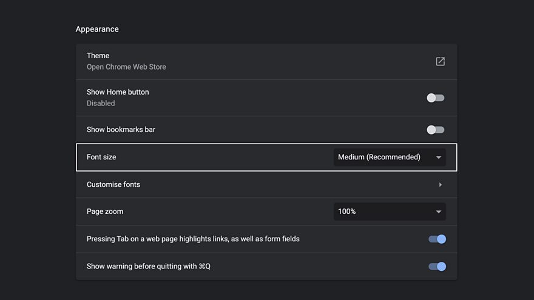Click the Open Chrome Web Store text
Image resolution: width=534 pixels, height=300 pixels.
(126, 67)
